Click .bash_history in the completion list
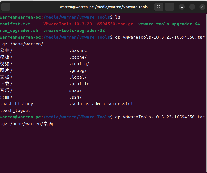207x173 pixels. 16,104
